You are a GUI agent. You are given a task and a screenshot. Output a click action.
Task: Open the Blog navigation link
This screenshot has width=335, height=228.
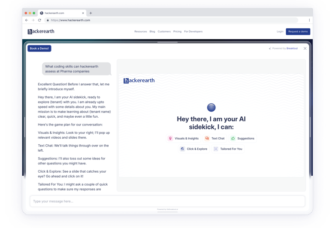pyautogui.click(x=152, y=31)
